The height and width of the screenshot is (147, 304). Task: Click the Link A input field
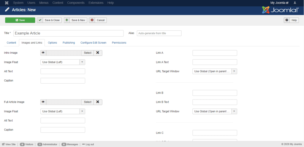click(x=215, y=53)
